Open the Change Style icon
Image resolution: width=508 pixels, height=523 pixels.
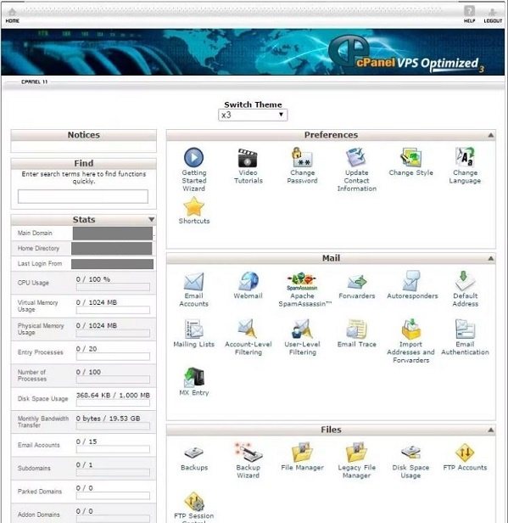point(410,157)
